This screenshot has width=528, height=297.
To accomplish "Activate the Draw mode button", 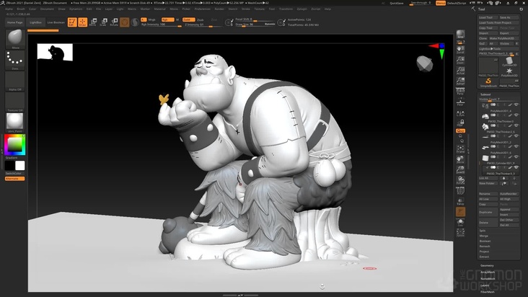I will (82, 22).
